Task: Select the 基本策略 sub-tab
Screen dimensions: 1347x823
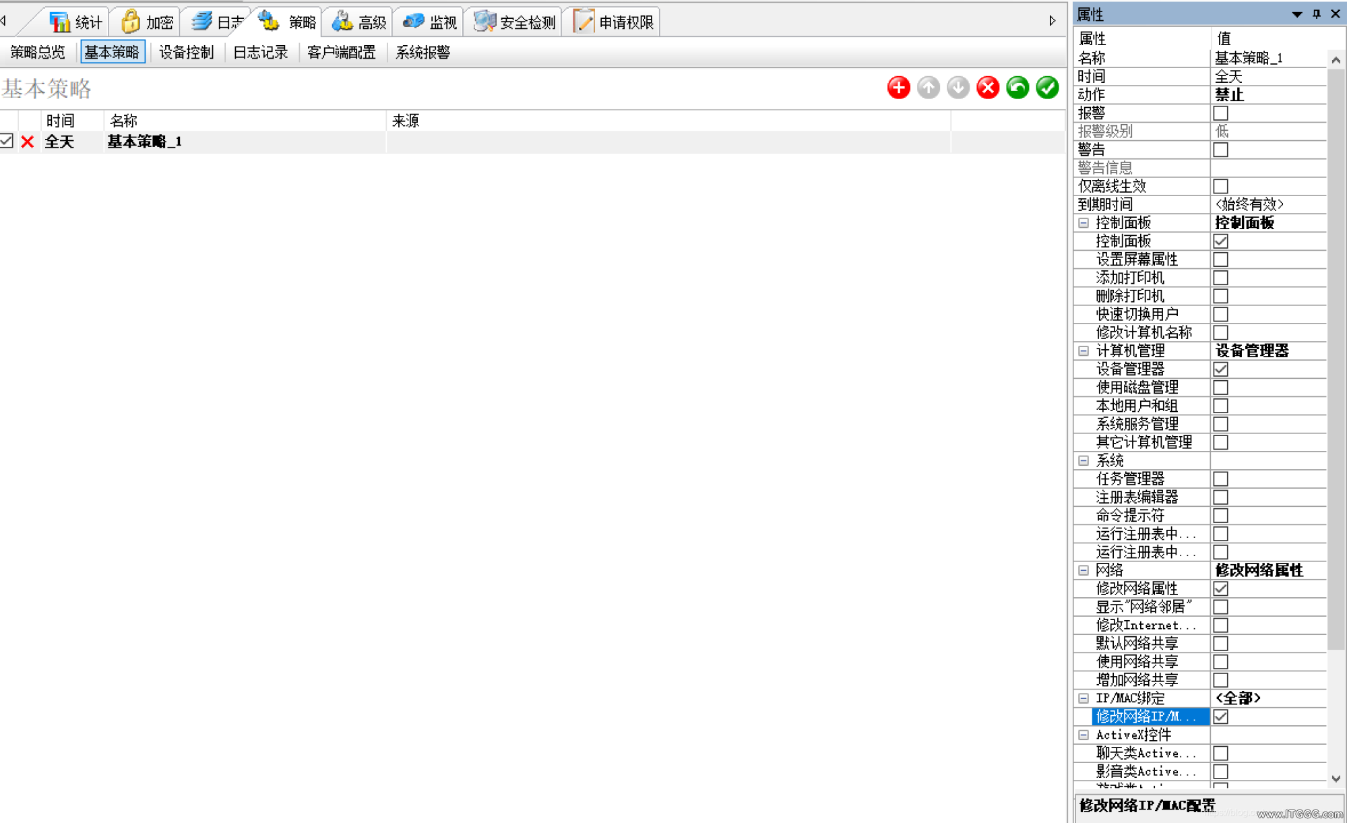Action: coord(112,52)
